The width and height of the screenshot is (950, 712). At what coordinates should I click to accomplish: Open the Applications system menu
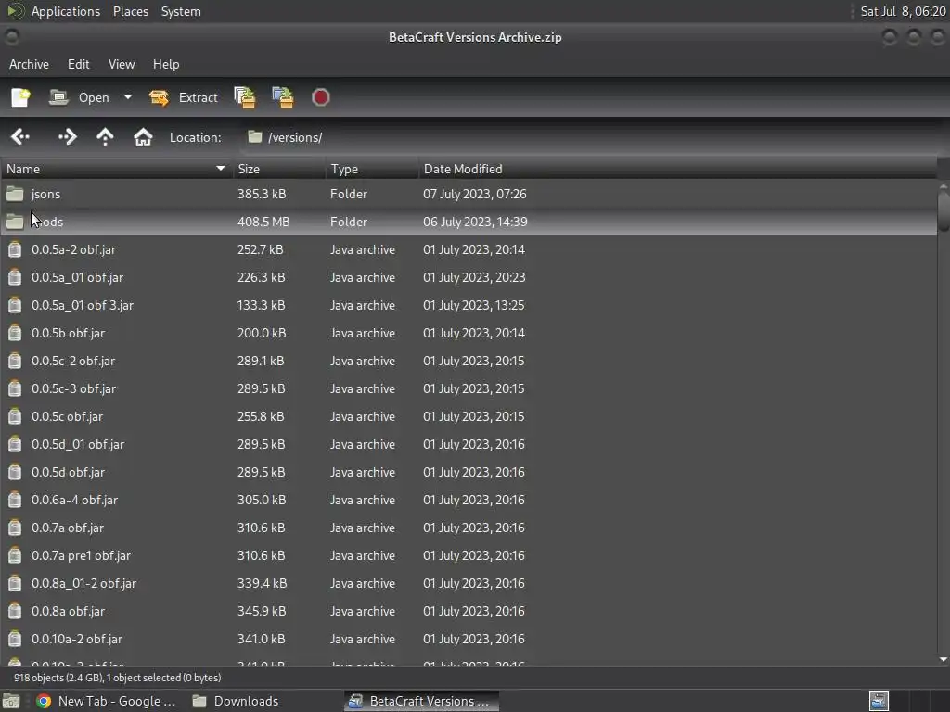click(x=66, y=11)
